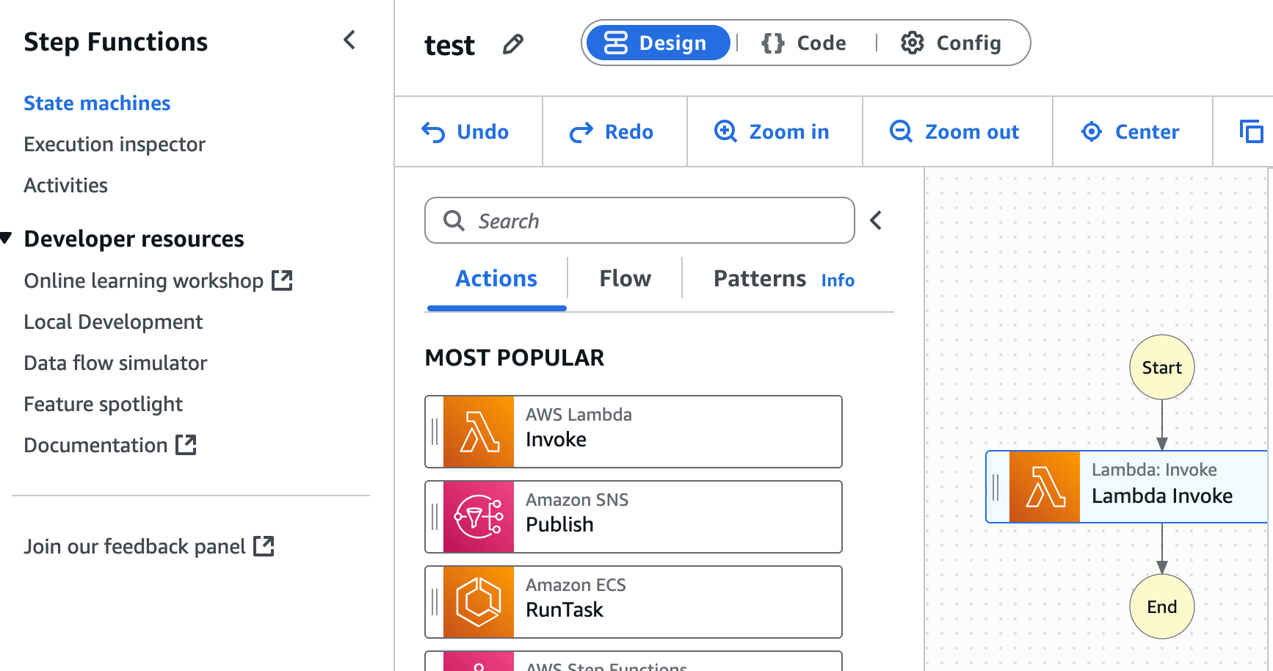Click the Redo arrow icon
Viewport: 1273px width, 671px height.
click(x=581, y=132)
